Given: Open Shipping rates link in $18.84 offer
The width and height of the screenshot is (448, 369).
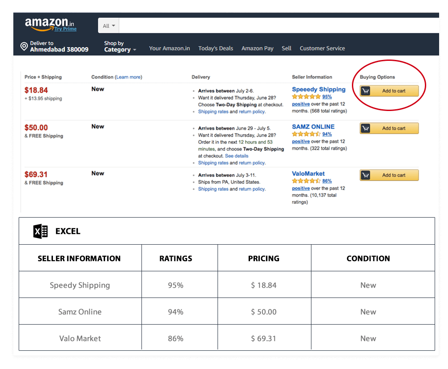Looking at the screenshot, I should [213, 111].
